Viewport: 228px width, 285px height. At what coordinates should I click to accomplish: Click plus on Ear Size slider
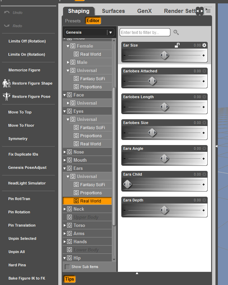tap(204, 55)
